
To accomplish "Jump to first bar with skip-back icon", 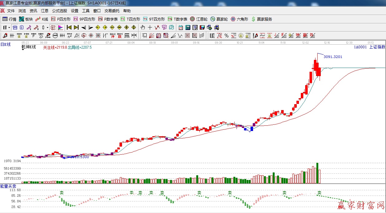I will coord(69,27).
